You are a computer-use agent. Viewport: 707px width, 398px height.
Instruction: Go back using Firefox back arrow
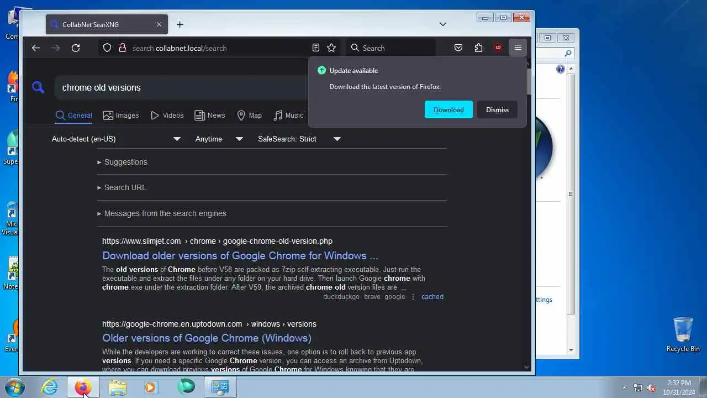coord(36,48)
